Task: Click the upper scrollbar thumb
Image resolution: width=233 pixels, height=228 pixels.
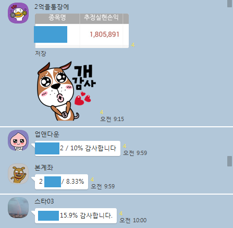Action: pyautogui.click(x=229, y=4)
